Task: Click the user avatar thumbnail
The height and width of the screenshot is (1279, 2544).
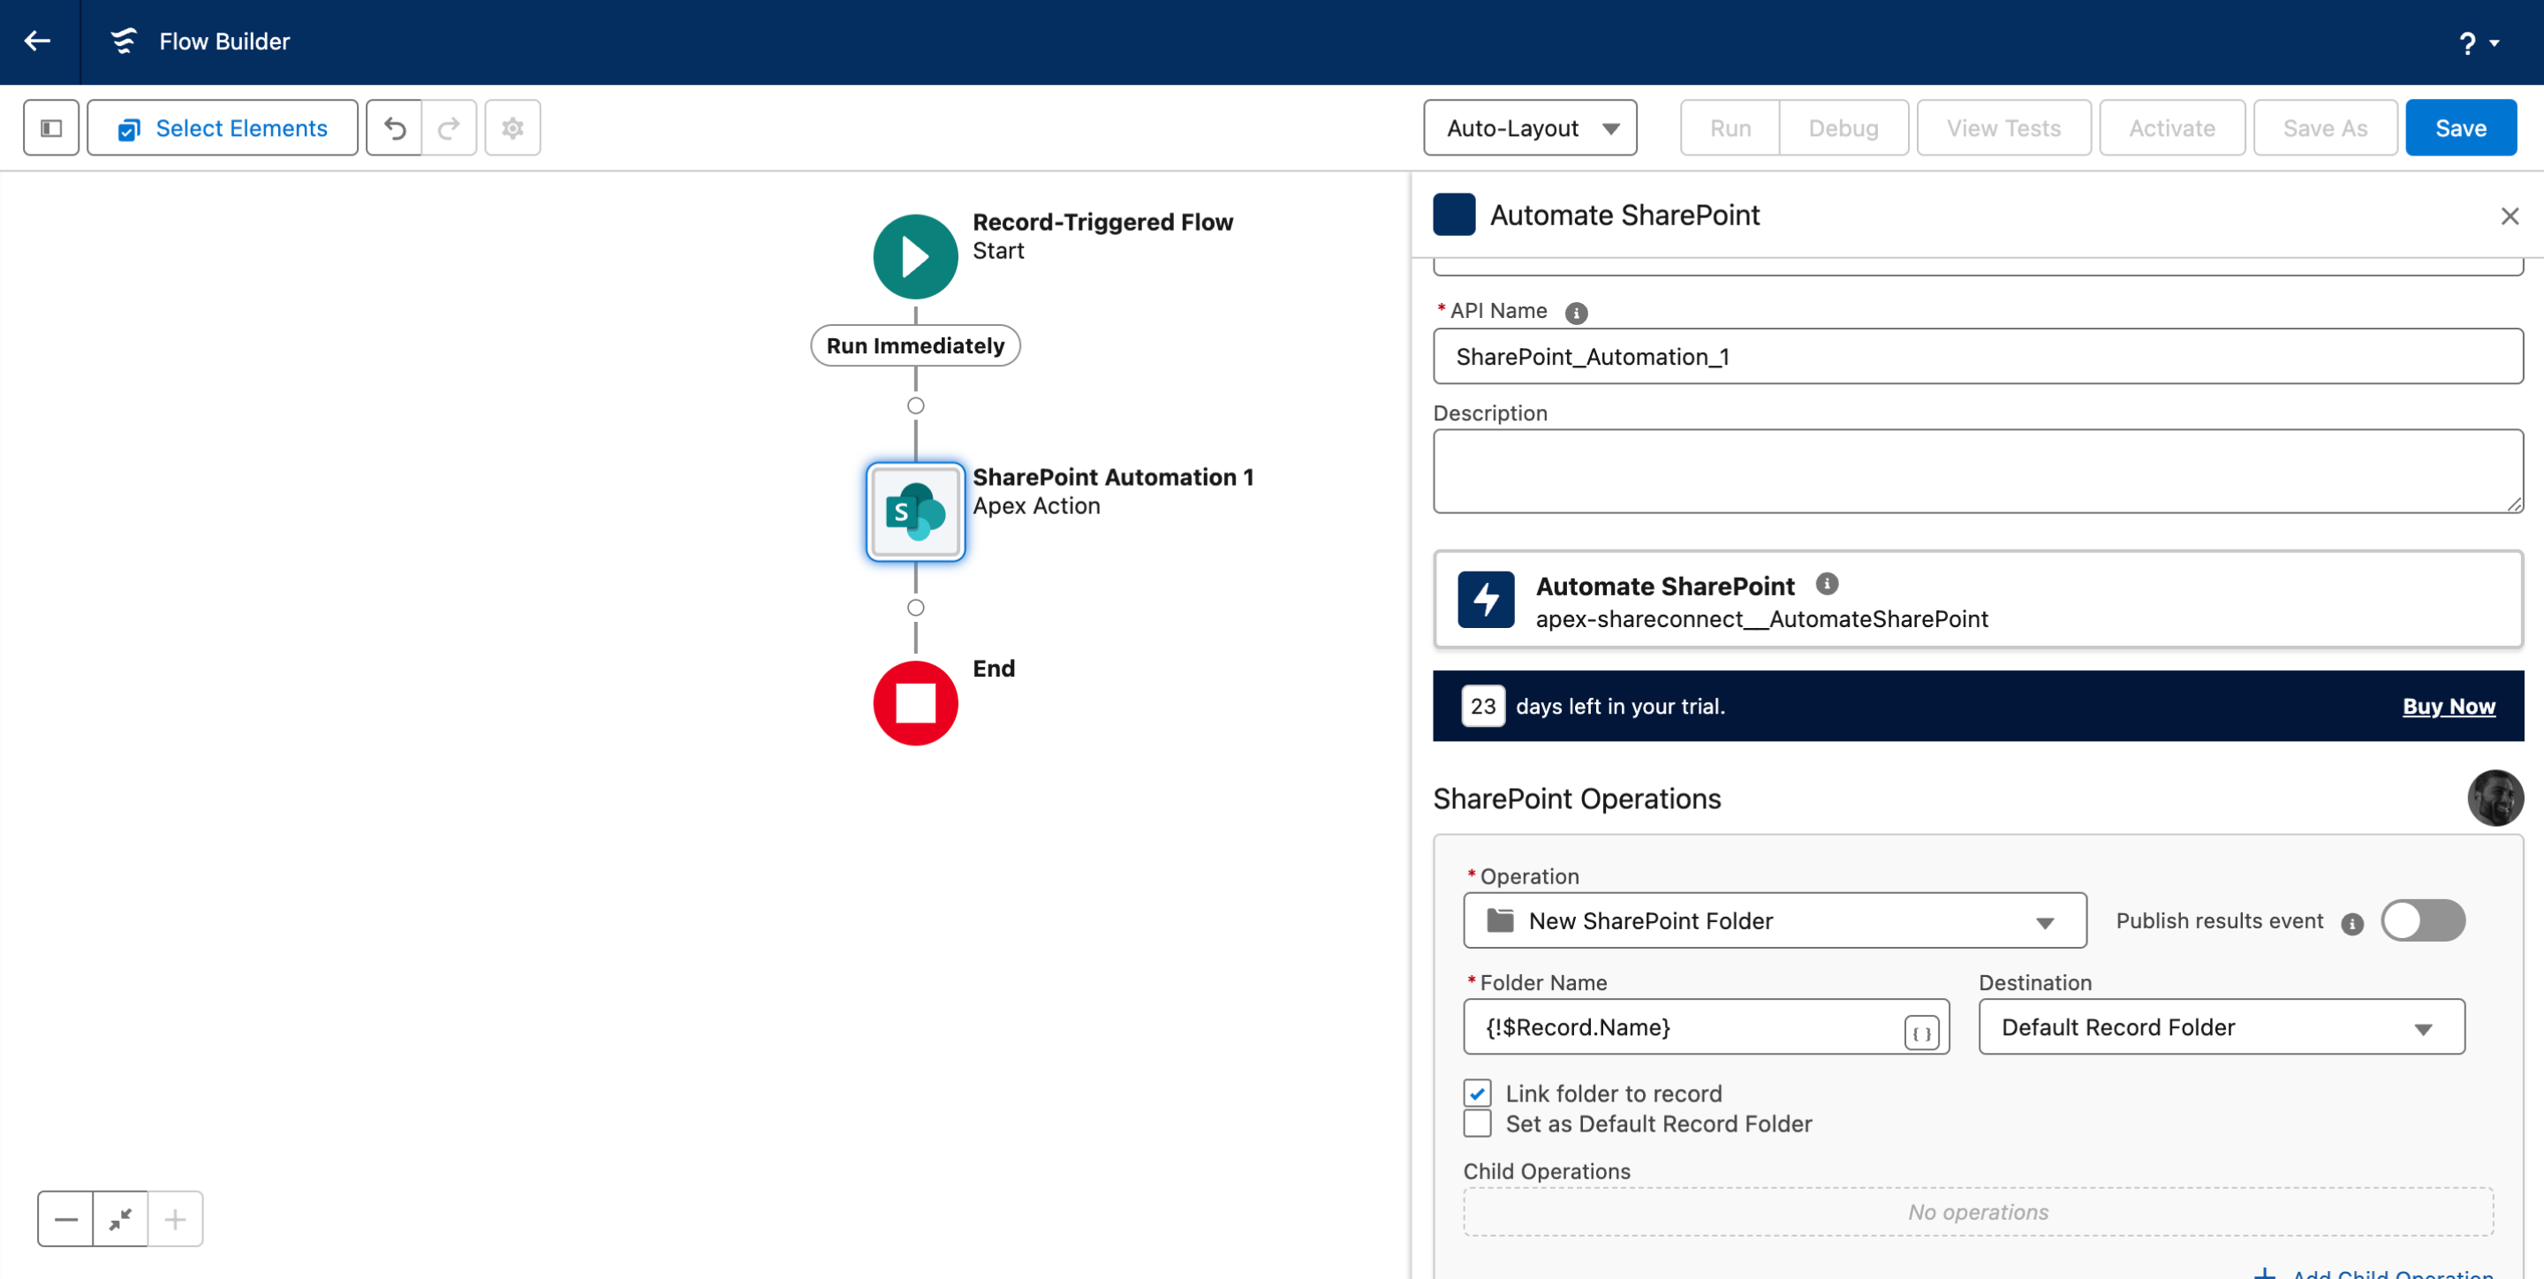Action: [2495, 798]
